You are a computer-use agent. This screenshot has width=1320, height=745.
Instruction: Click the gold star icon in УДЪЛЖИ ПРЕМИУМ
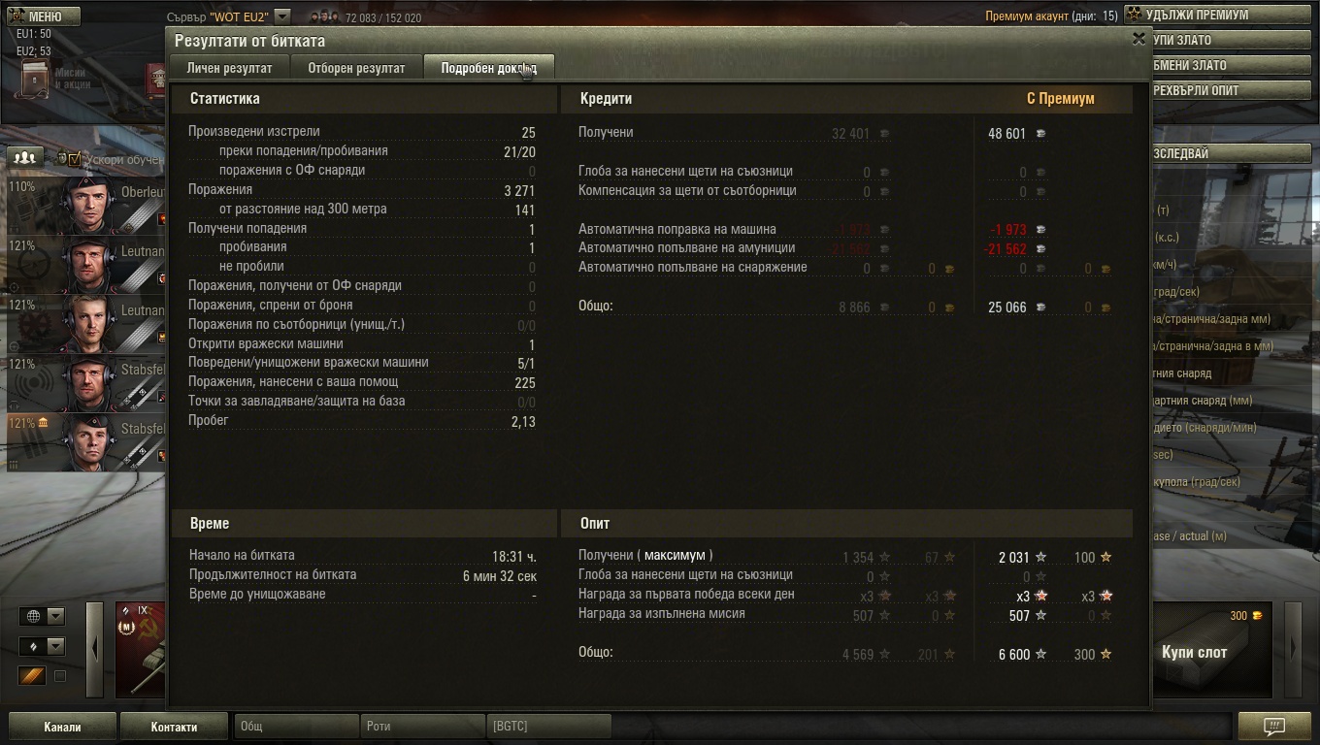pyautogui.click(x=1134, y=15)
